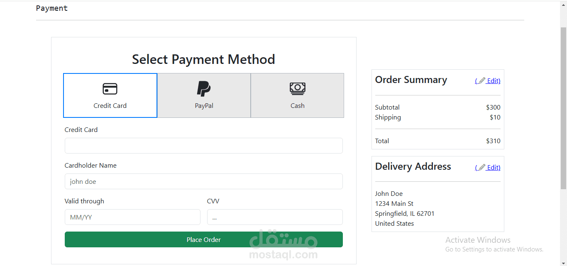Open the Delivery Address Edit link text

(494, 168)
